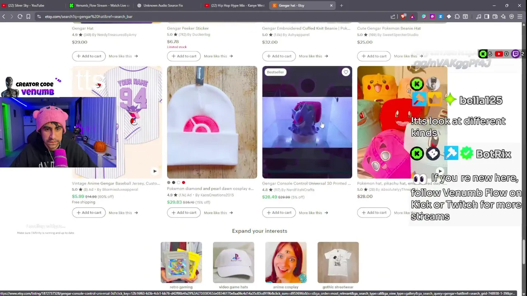Open site settings icon beside the URL
527x296 pixels.
click(39, 16)
